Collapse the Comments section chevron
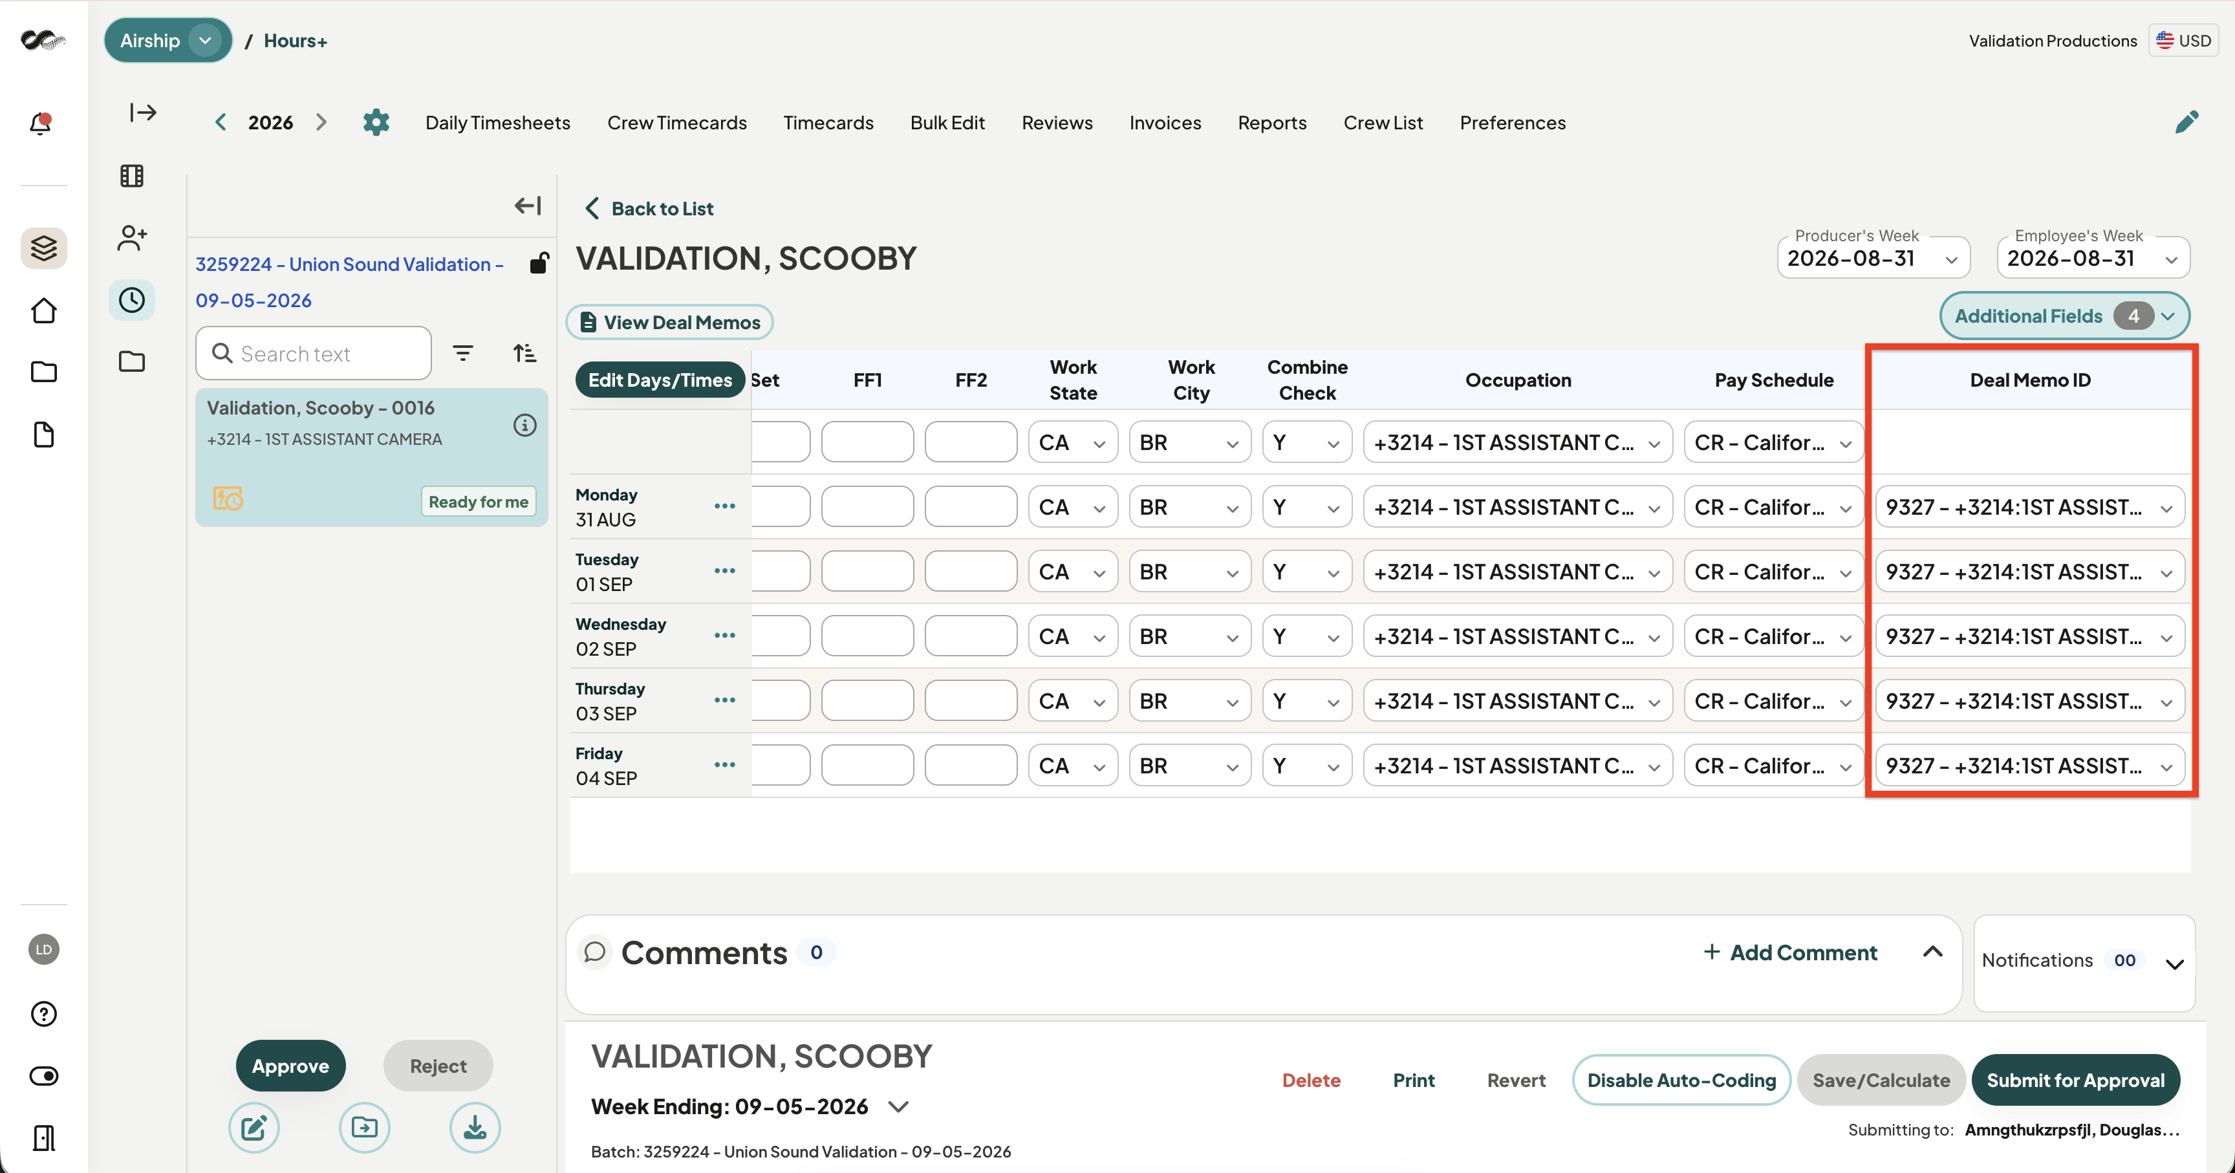The image size is (2235, 1173). (1933, 952)
